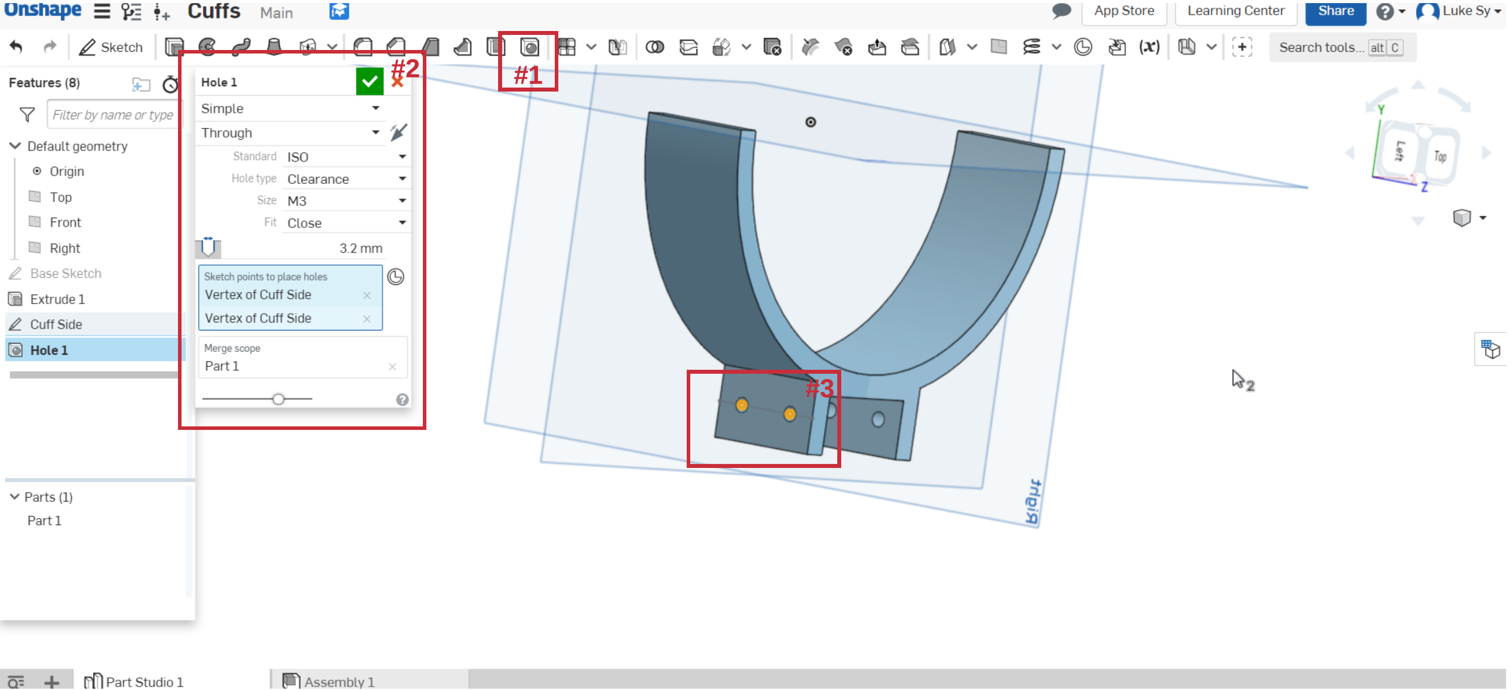
Task: Clear Part 1 from Merge scope
Action: (392, 367)
